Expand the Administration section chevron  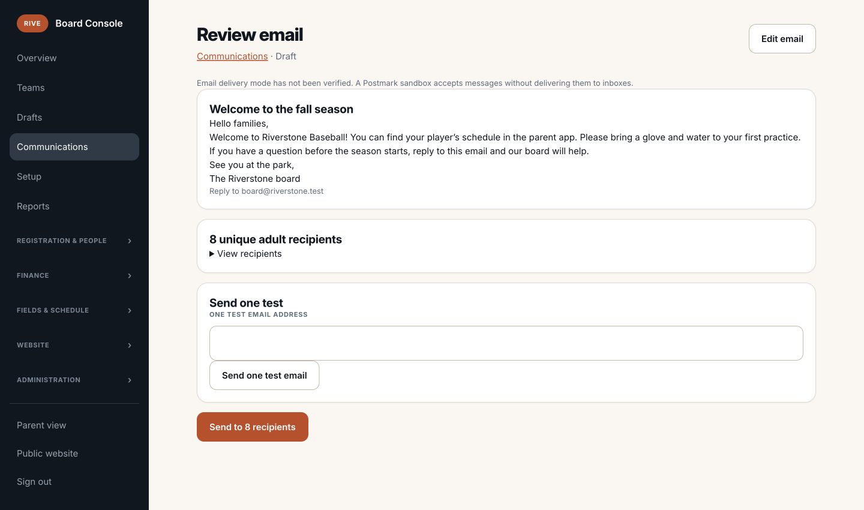(x=130, y=380)
